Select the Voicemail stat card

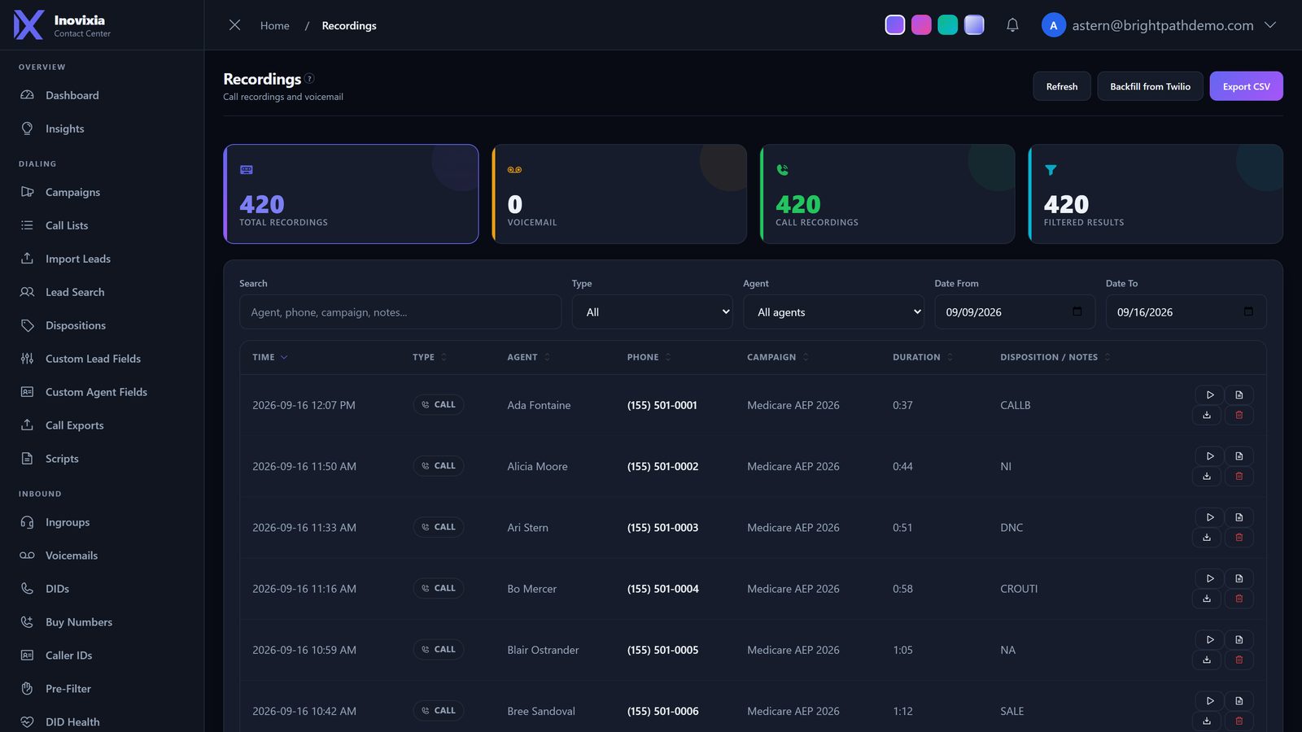click(619, 194)
